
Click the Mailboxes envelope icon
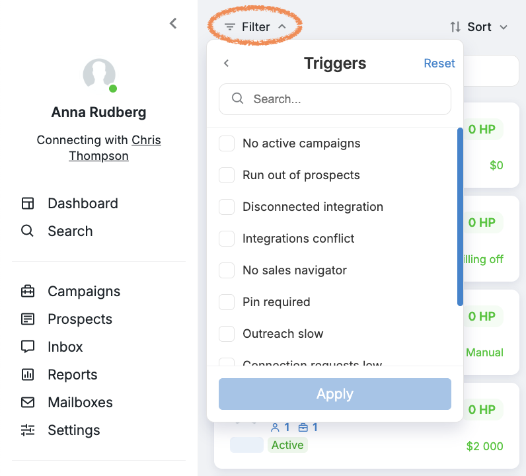(x=28, y=402)
